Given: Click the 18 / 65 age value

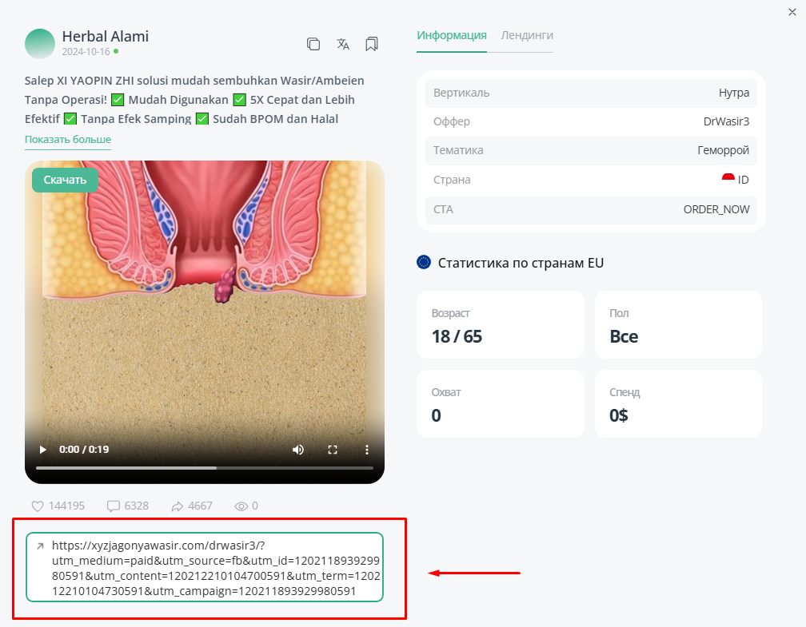Looking at the screenshot, I should point(457,336).
